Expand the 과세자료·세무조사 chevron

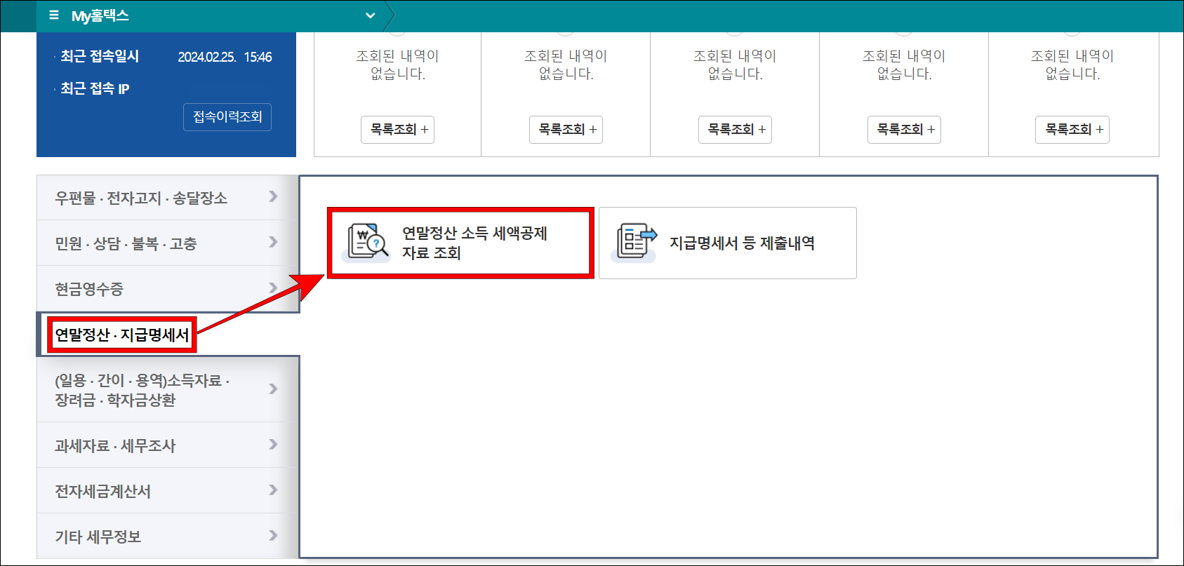(x=273, y=444)
